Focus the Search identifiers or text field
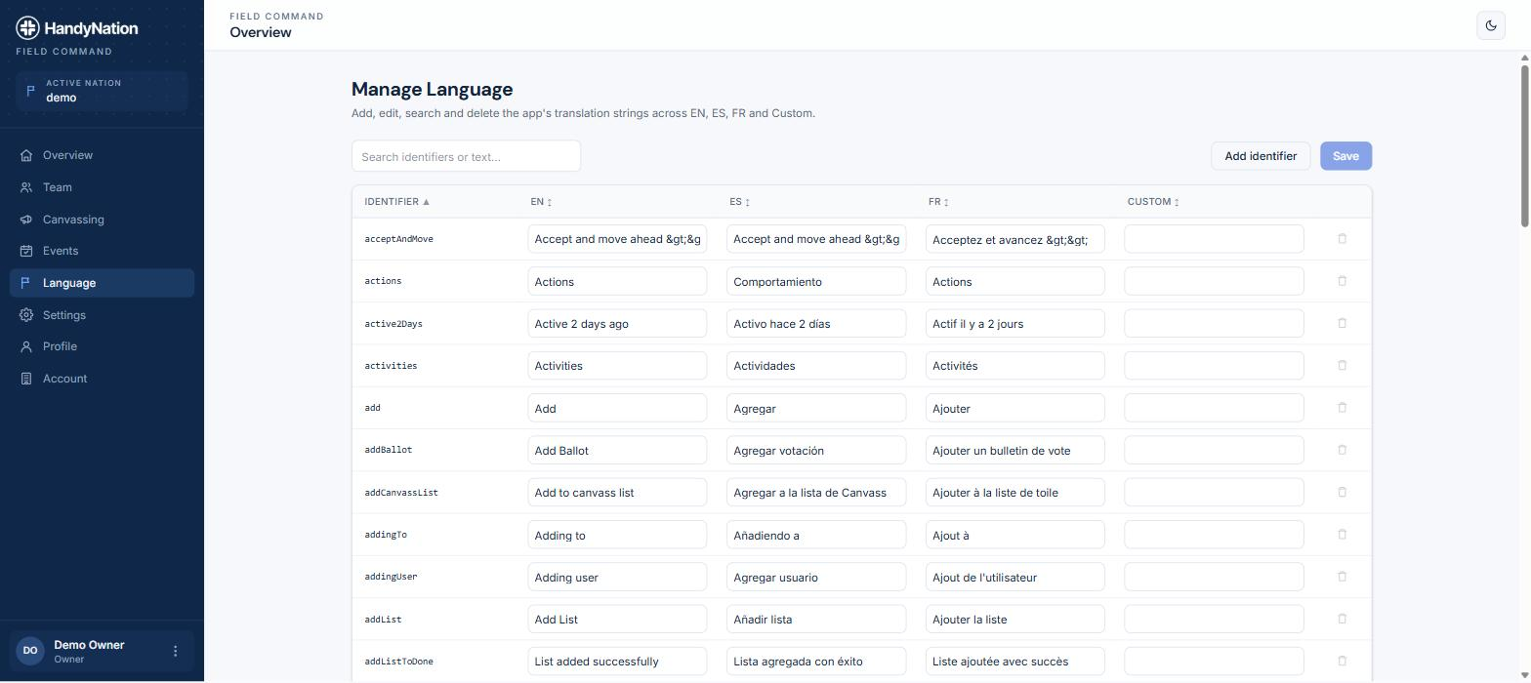Screen dimensions: 1531x683 466,156
